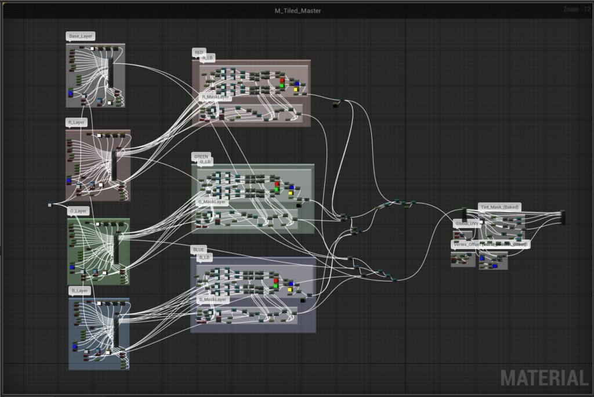Select the B_MaskLayer comment label
Screen dimensions: 594x397
212,300
